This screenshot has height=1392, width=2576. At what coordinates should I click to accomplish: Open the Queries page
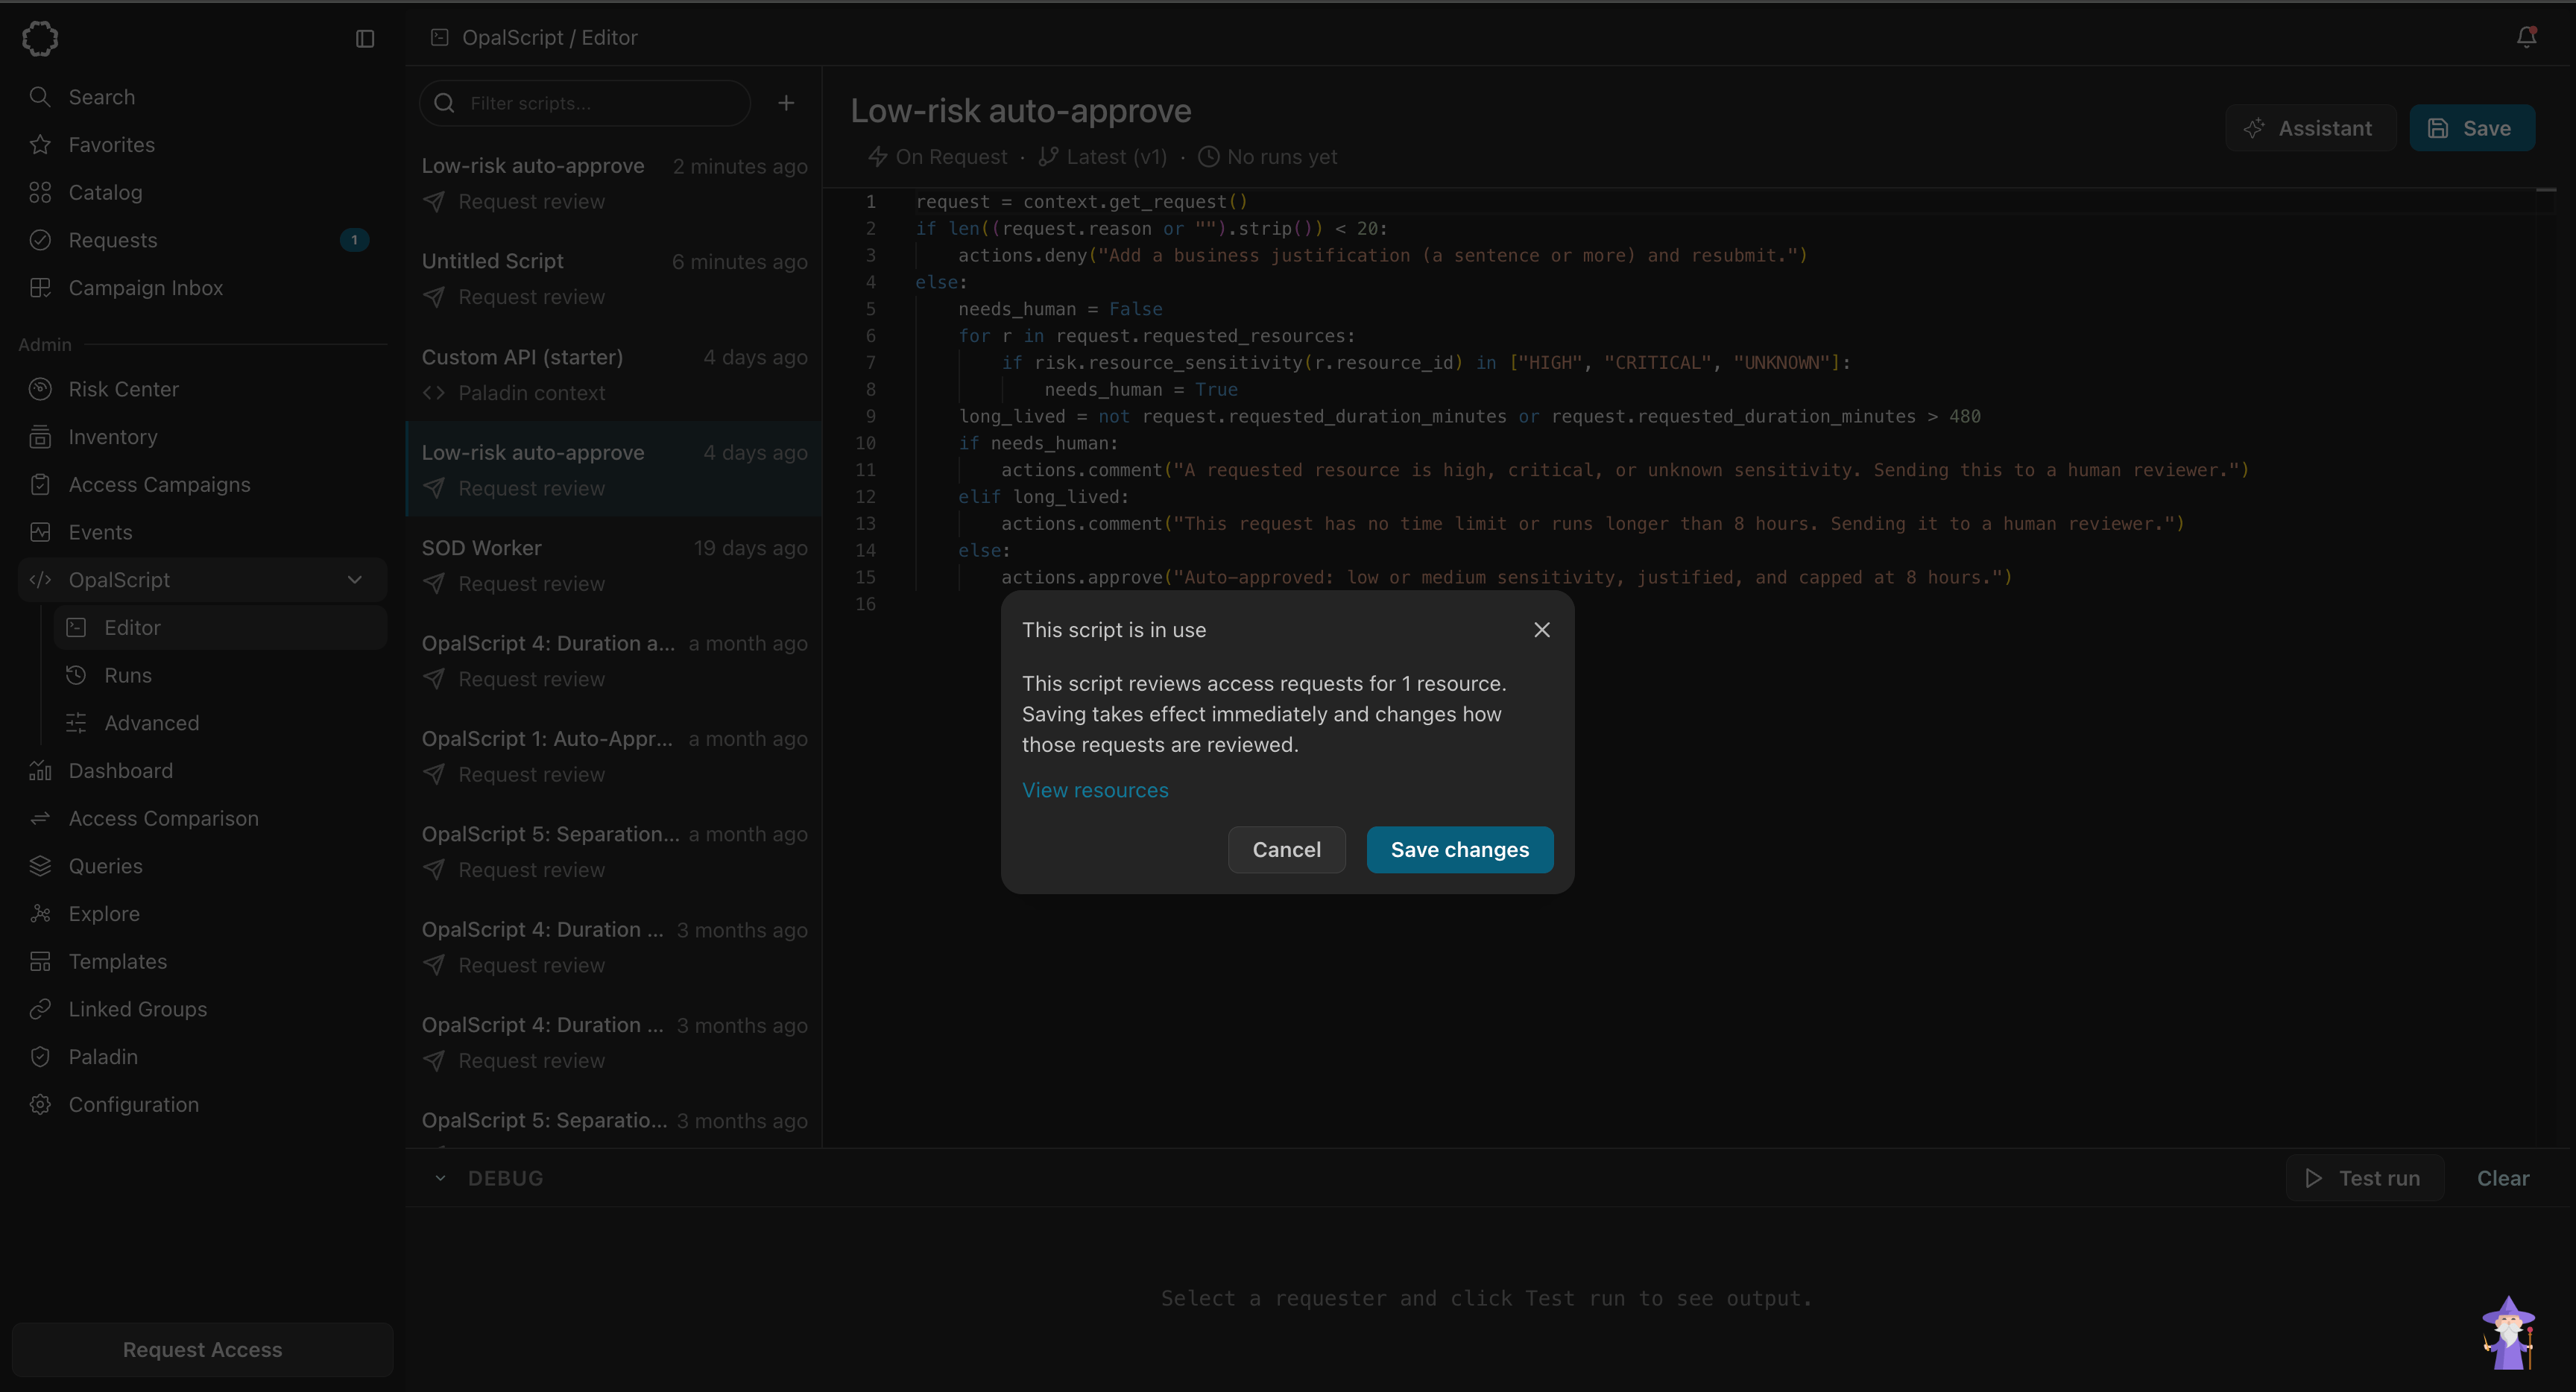[202, 866]
